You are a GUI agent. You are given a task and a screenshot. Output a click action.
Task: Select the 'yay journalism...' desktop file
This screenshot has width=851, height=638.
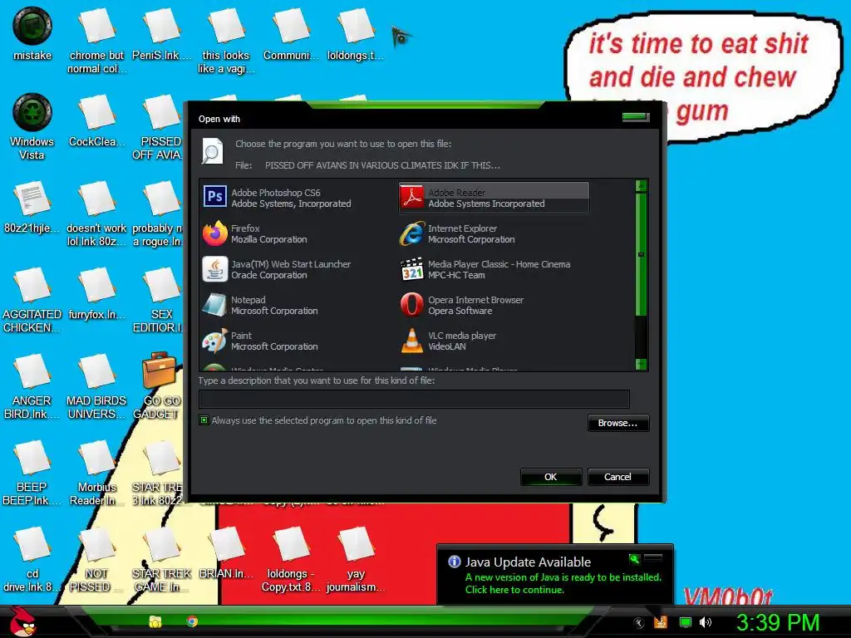356,559
